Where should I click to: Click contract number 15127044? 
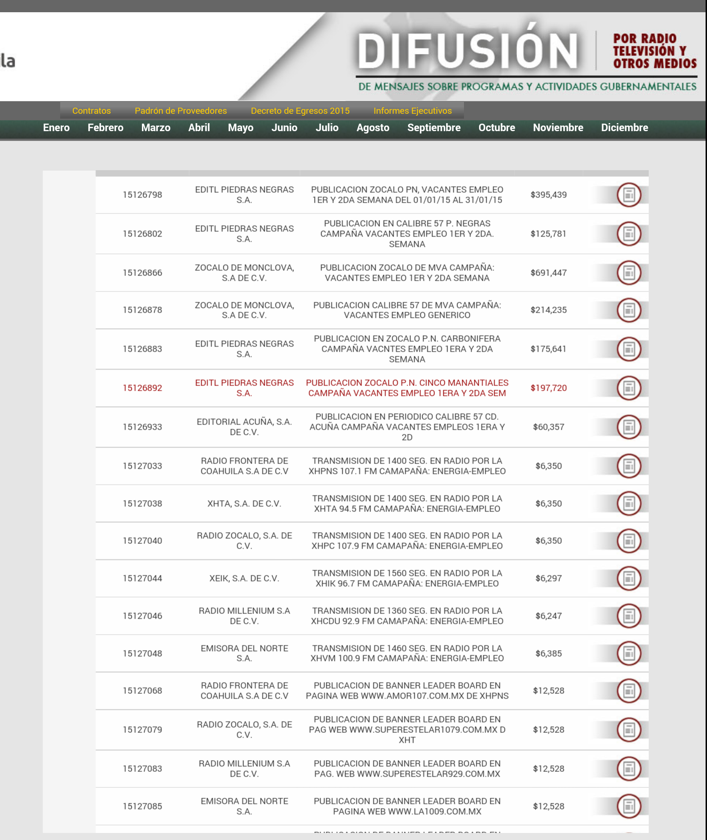point(142,578)
